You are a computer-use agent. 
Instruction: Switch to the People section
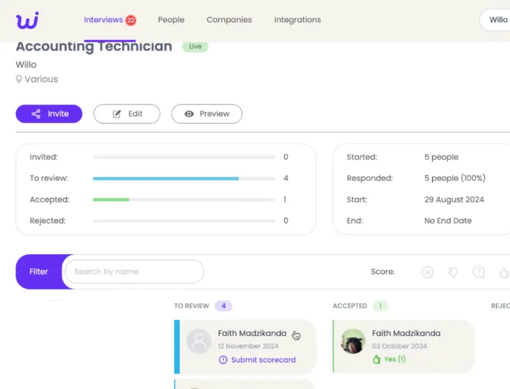(x=171, y=19)
